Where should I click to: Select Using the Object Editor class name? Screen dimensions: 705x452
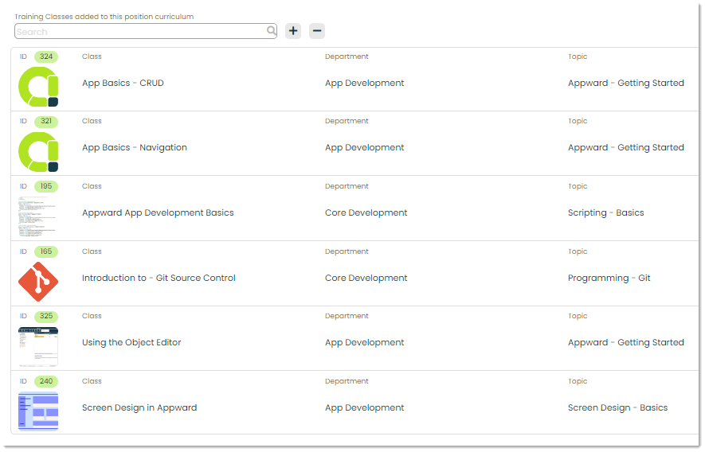[x=131, y=343]
